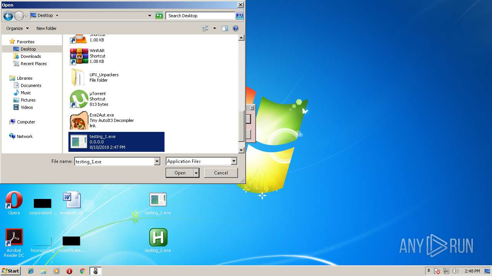The image size is (492, 276).
Task: Click the search magnifier icon
Action: [239, 16]
